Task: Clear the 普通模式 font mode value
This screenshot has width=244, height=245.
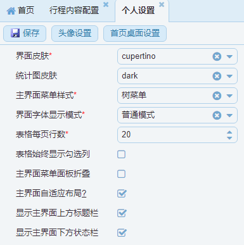Action: click(217, 115)
